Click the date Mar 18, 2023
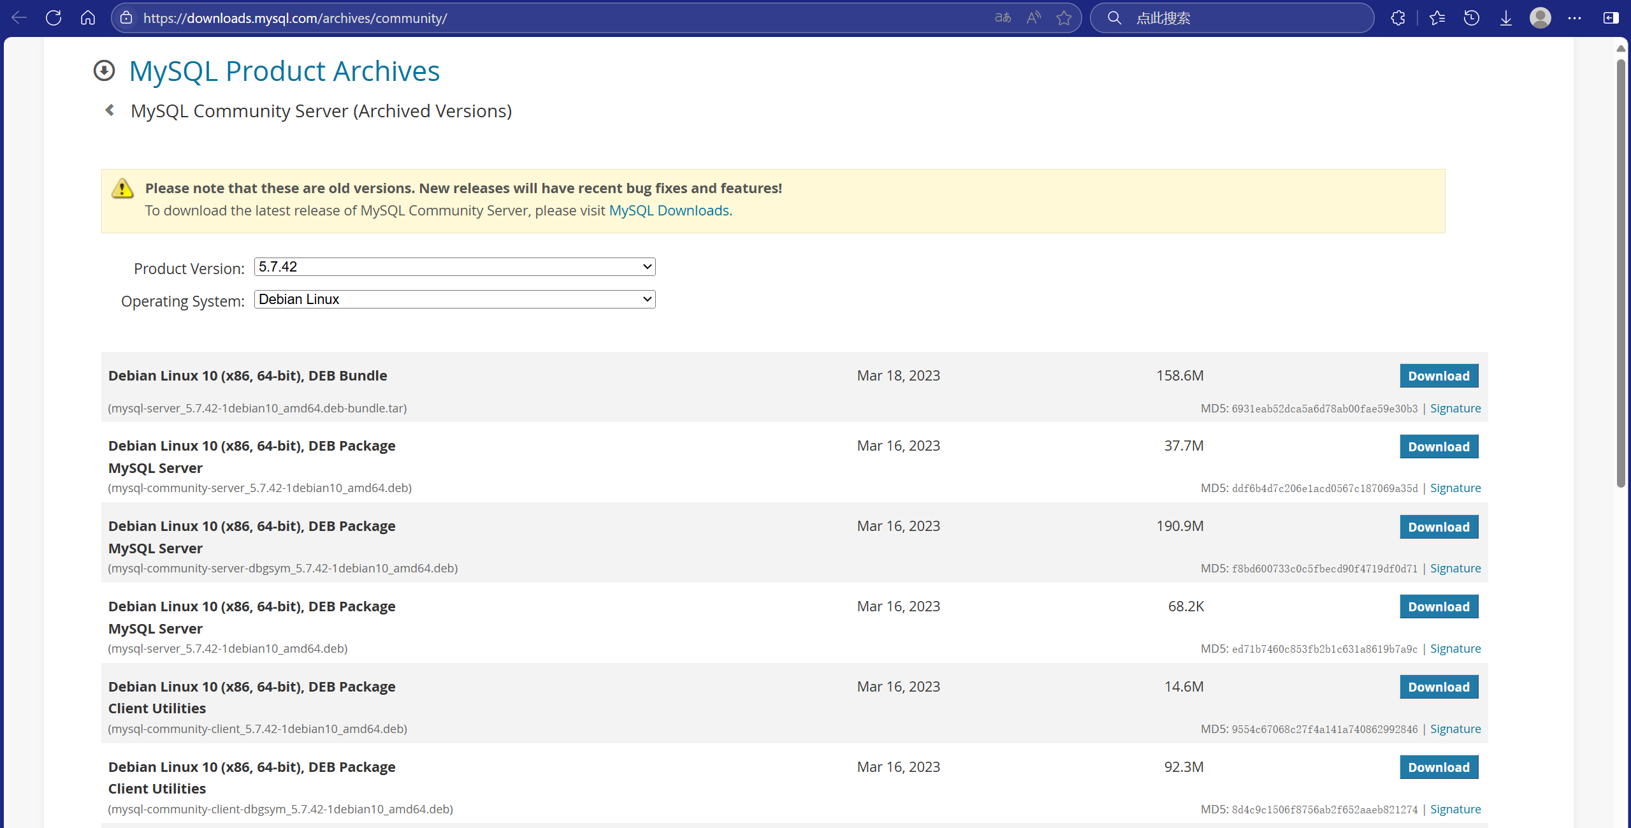 pyautogui.click(x=898, y=375)
